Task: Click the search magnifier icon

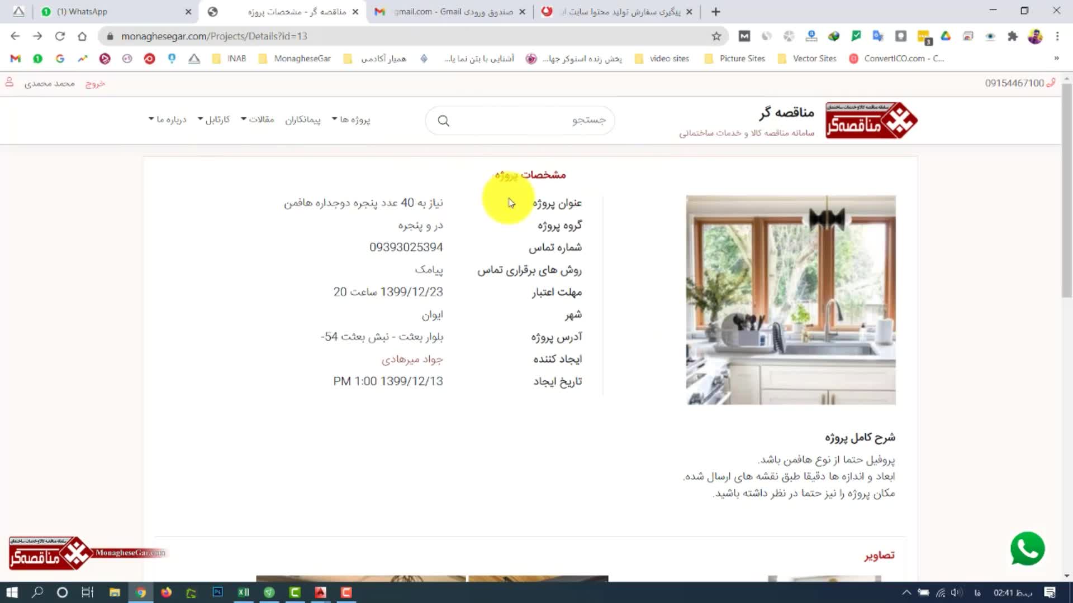Action: point(443,121)
